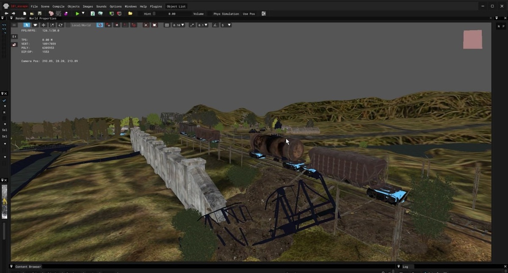Screen dimensions: 508x273
Task: Click the first Sel button in left panel
Action: [5, 130]
